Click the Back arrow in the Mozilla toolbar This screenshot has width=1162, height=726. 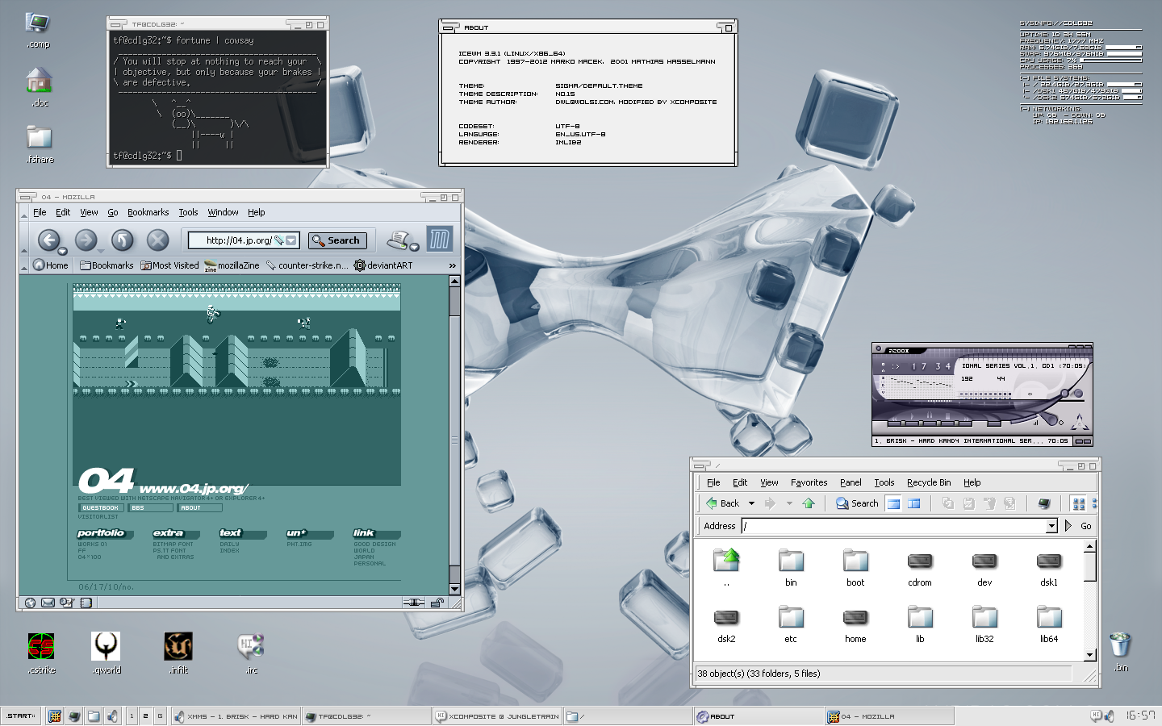click(48, 240)
